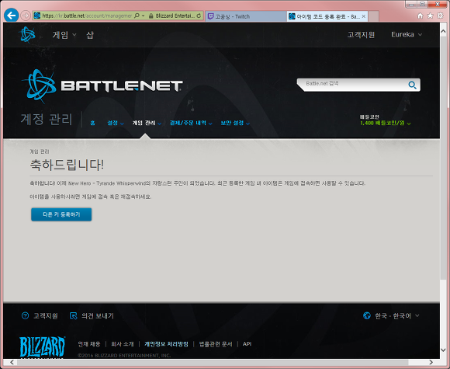This screenshot has height=369, width=450.
Task: Open the new blank tab button
Action: 373,16
